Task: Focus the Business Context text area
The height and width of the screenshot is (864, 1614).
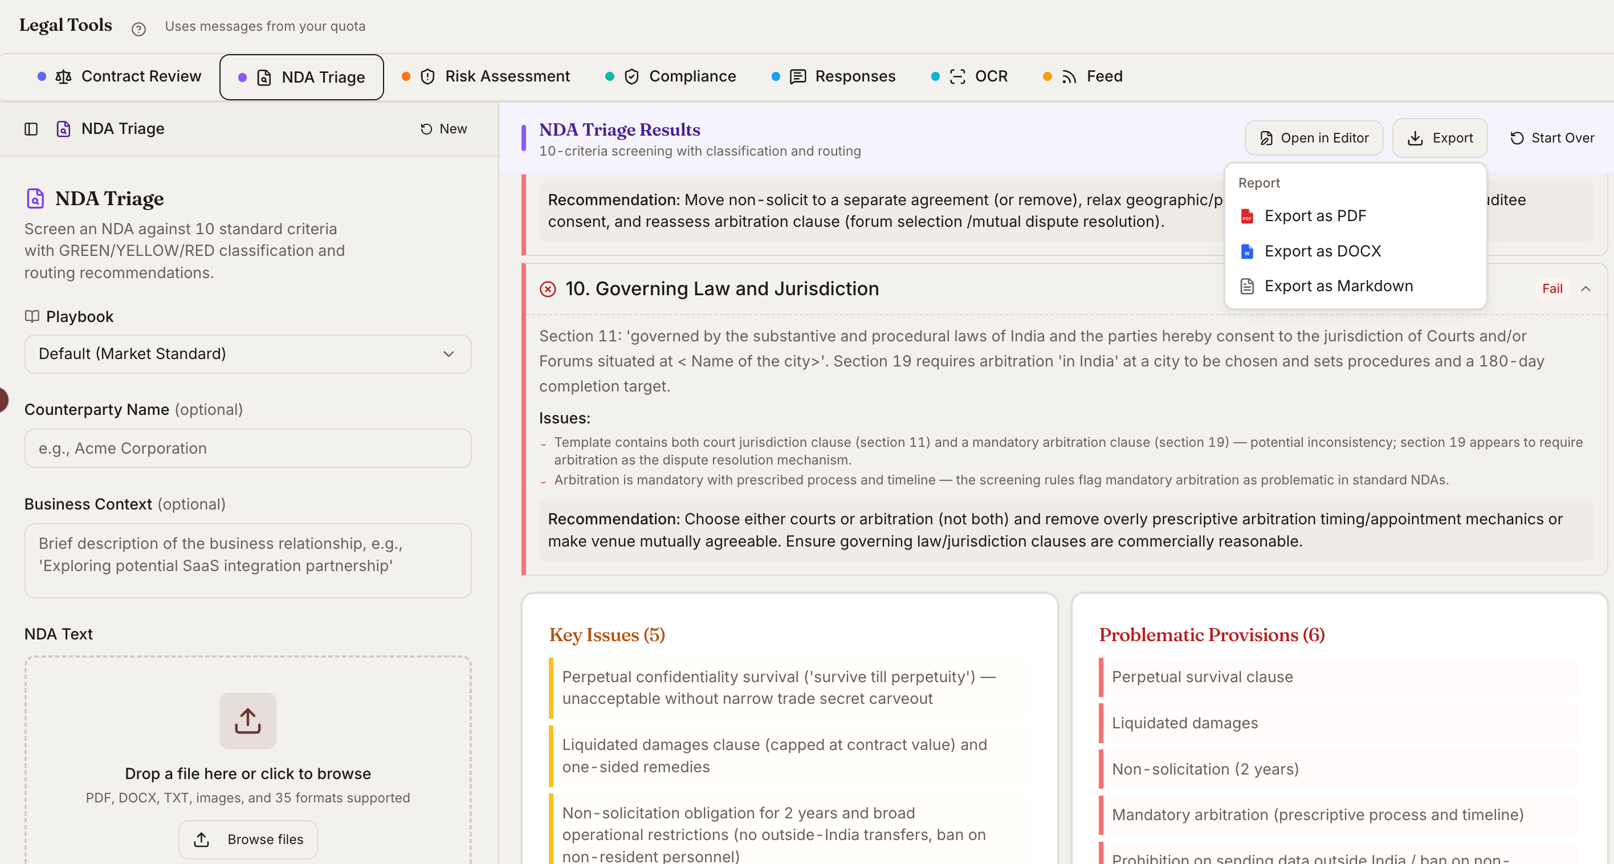Action: tap(247, 561)
